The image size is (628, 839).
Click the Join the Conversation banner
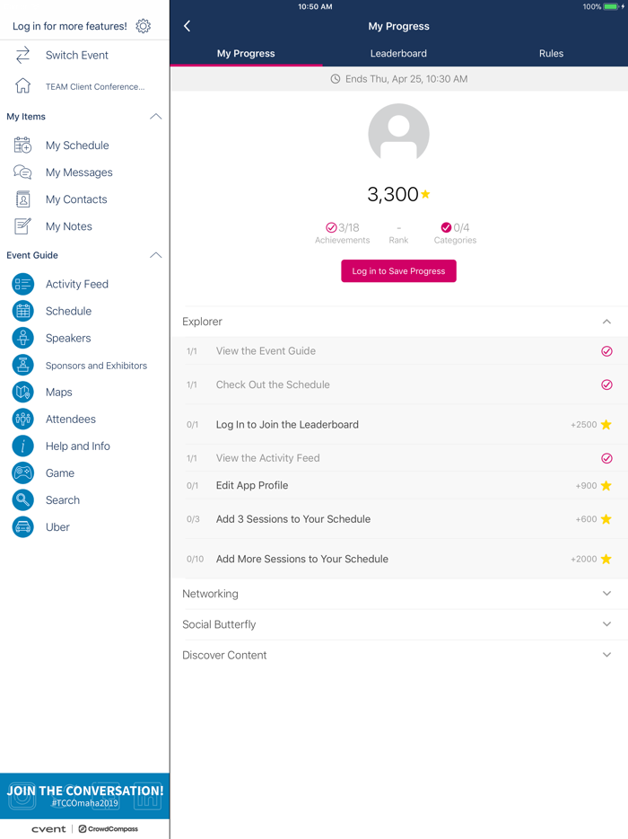point(84,796)
